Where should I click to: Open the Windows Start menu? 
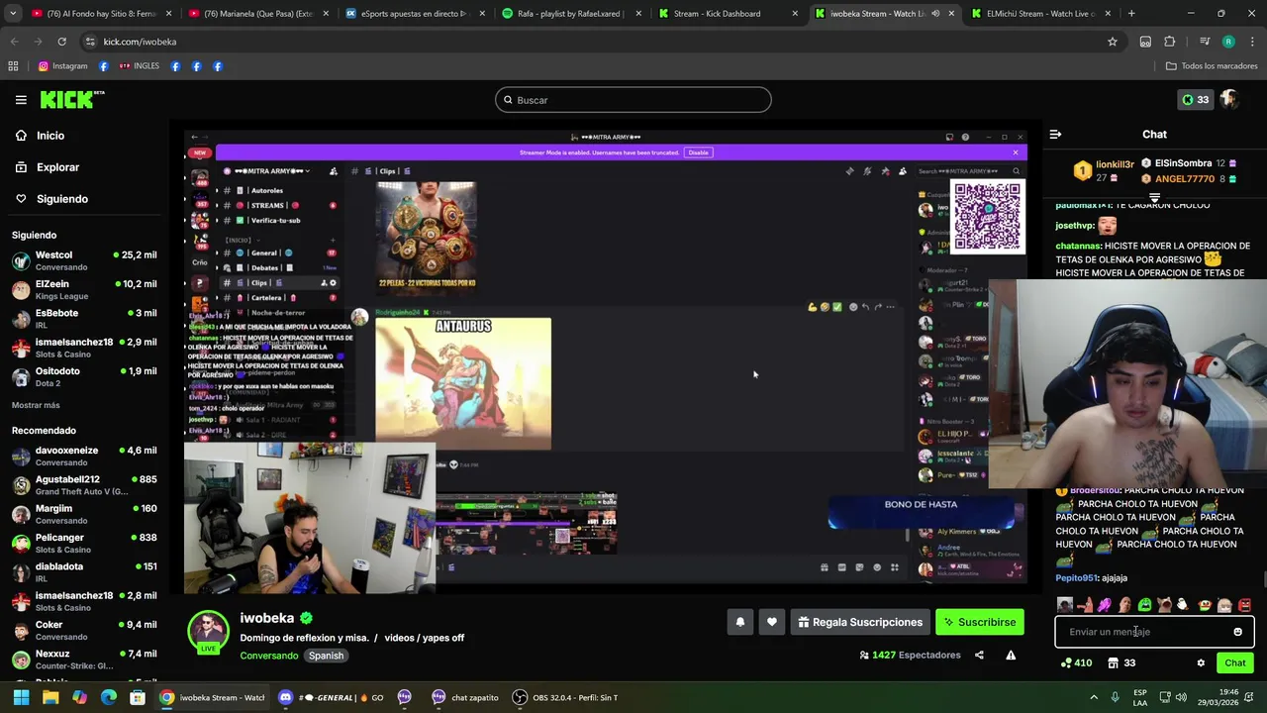(x=21, y=697)
